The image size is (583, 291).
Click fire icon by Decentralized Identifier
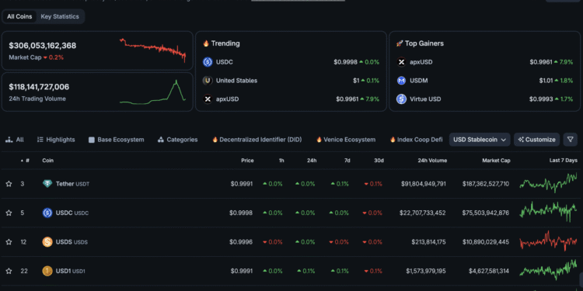click(215, 140)
